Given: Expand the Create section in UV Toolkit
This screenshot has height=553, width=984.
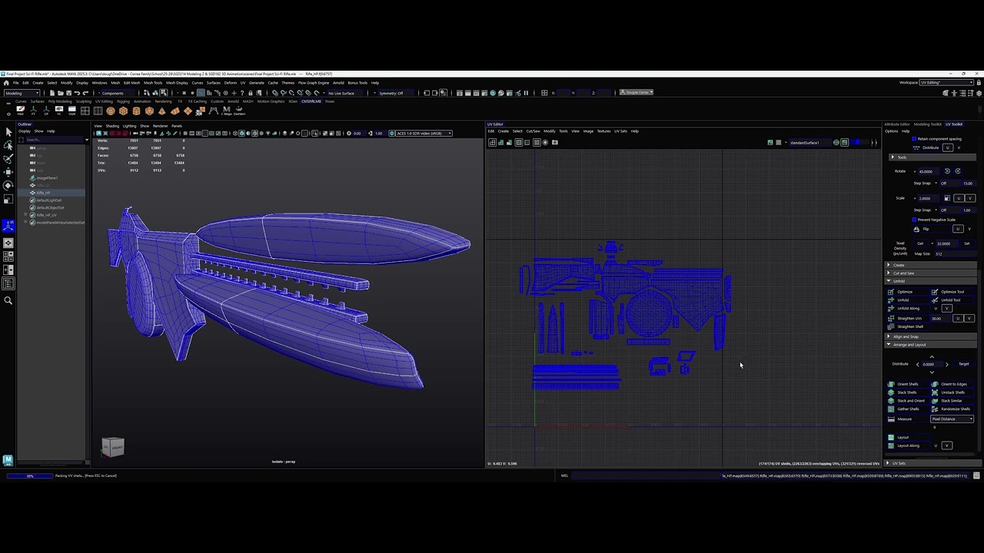Looking at the screenshot, I should coord(931,265).
